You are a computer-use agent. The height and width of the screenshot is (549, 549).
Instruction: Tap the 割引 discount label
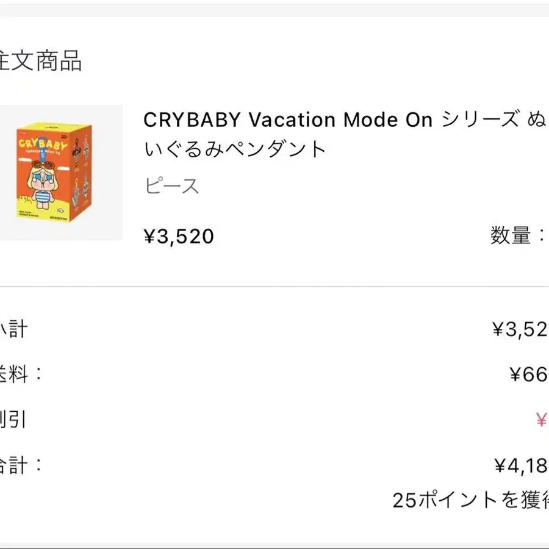pos(12,420)
